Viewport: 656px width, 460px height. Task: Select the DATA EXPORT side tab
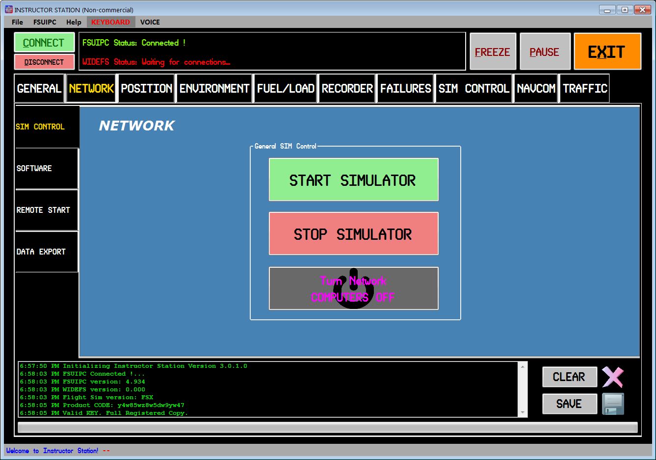coord(47,252)
